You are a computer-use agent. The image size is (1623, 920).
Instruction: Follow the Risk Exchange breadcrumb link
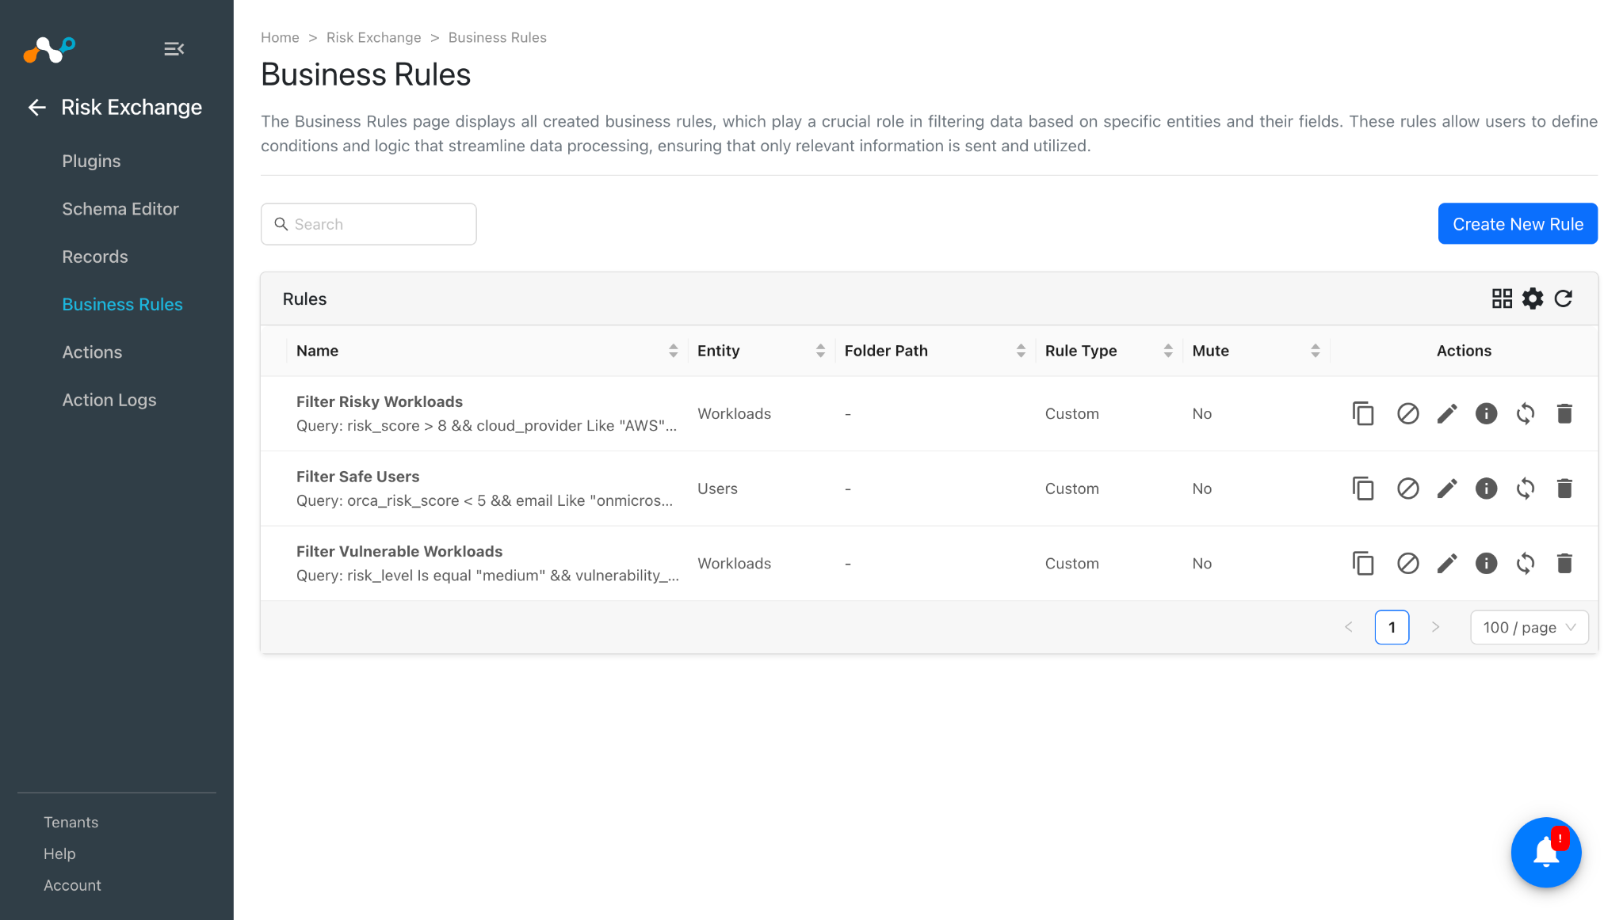(x=374, y=37)
